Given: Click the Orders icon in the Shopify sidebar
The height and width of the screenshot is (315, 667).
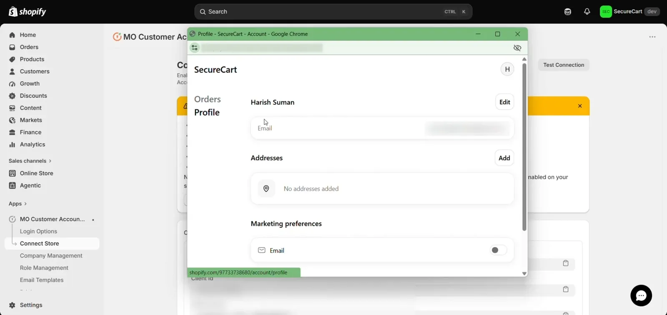Looking at the screenshot, I should point(12,47).
